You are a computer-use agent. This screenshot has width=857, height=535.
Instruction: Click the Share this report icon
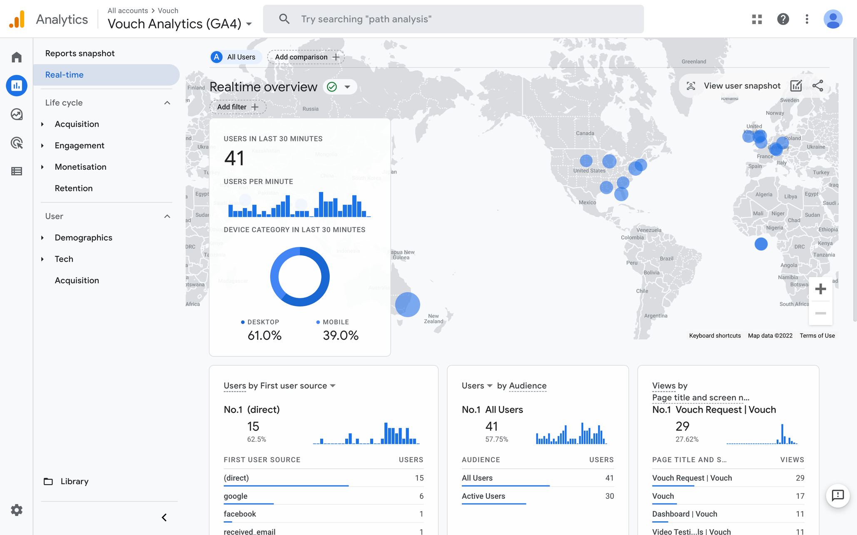(818, 86)
